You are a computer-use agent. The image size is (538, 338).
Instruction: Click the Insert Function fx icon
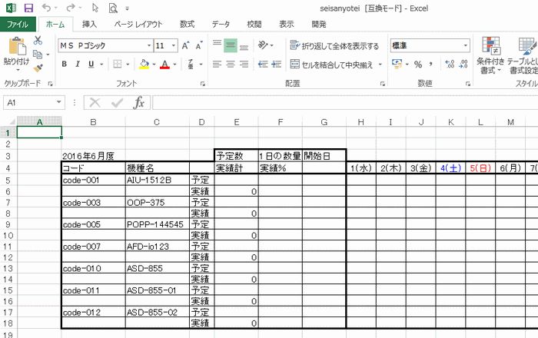coord(138,102)
